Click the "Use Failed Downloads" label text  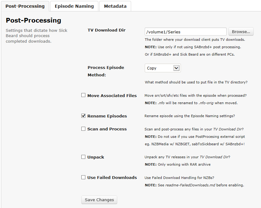(x=112, y=177)
